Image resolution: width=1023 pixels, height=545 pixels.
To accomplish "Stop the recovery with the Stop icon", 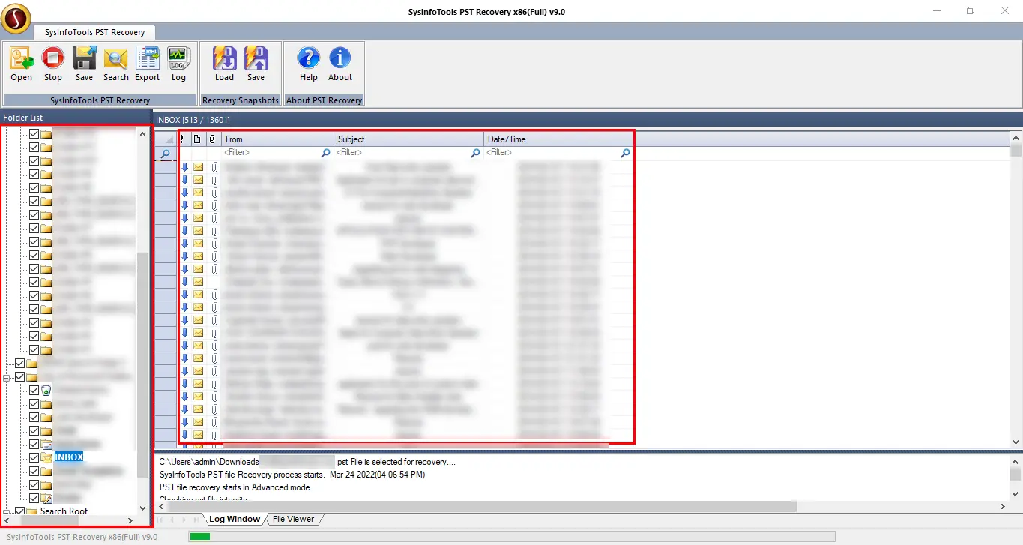I will [53, 58].
